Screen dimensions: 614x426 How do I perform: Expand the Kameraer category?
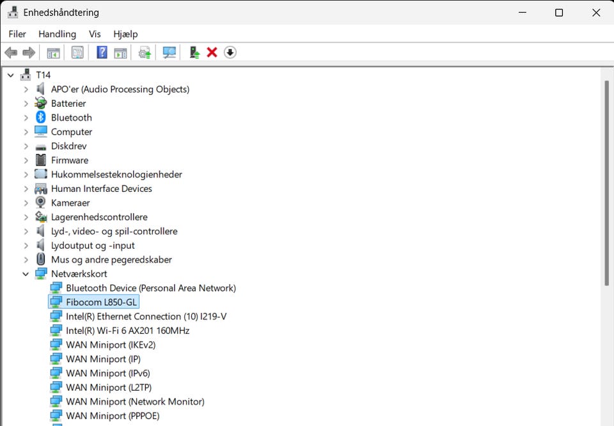click(26, 203)
